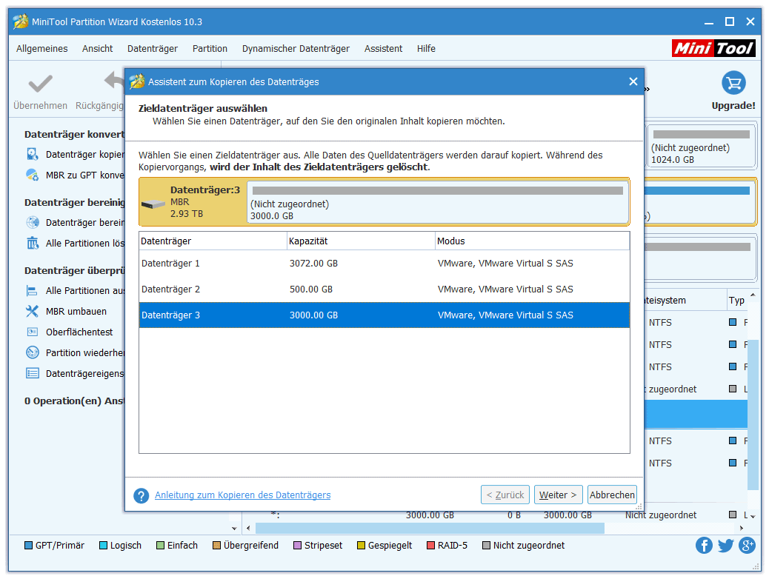Click the Datenträgereigenschaften list icon
This screenshot has width=769, height=576.
point(33,374)
